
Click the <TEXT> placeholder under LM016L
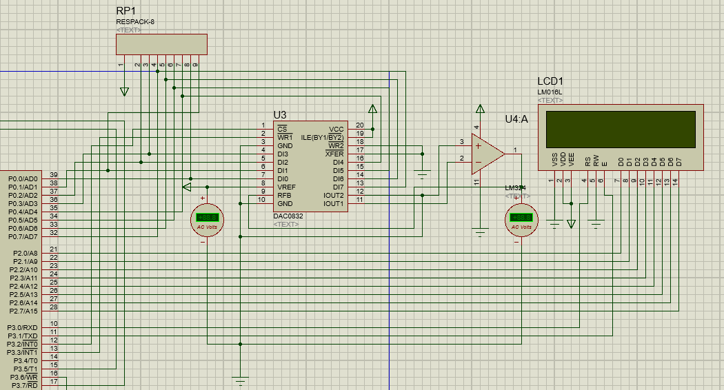pyautogui.click(x=550, y=100)
